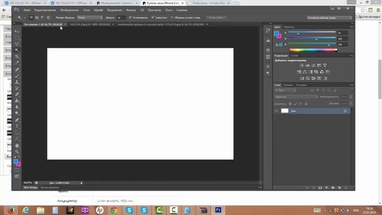The height and width of the screenshot is (215, 382).
Task: Hide the Фон layer with eye icon
Action: point(276,111)
